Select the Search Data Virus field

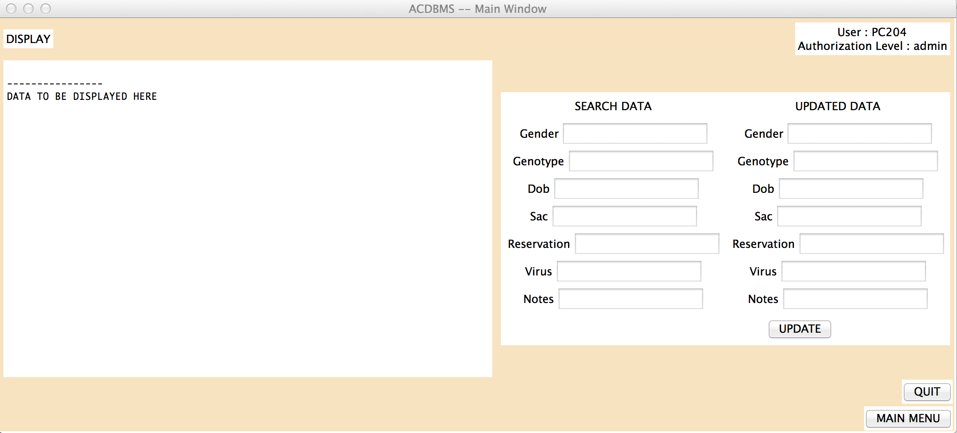tap(629, 271)
